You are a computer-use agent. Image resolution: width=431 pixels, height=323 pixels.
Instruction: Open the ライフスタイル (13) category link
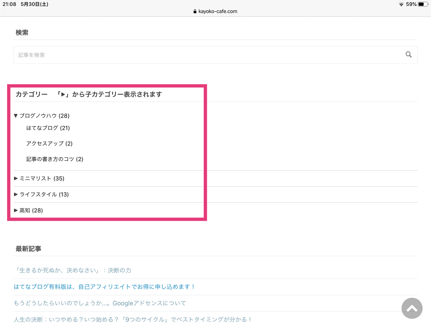click(44, 194)
